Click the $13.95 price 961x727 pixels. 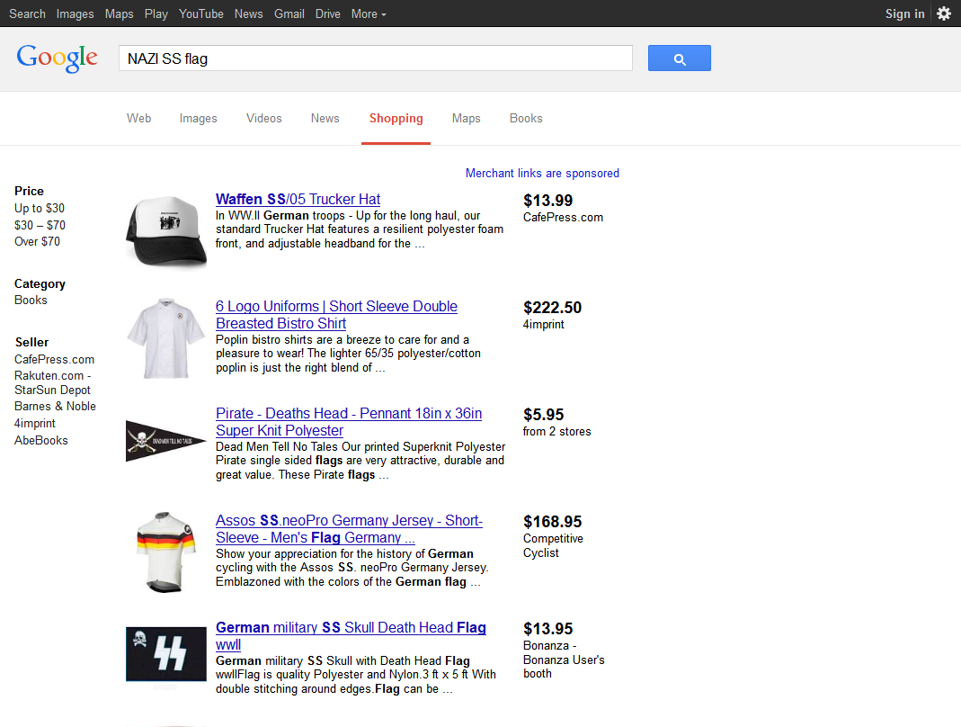(547, 629)
